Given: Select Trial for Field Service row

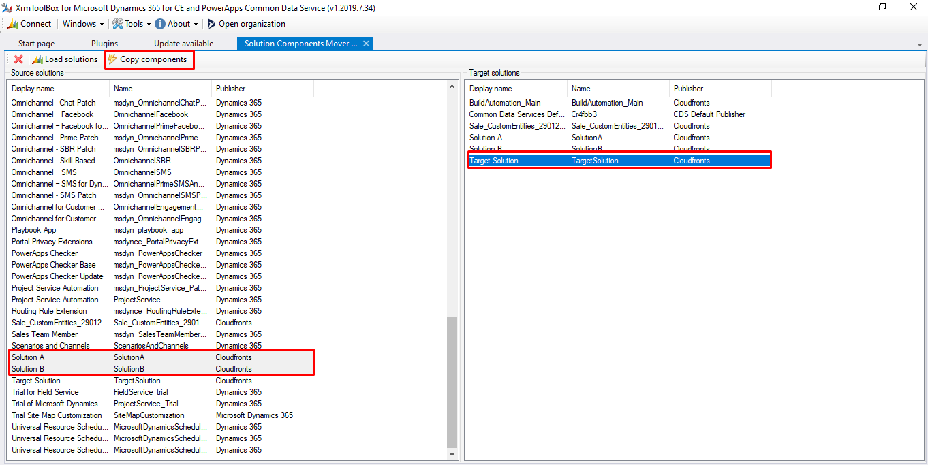Looking at the screenshot, I should point(160,392).
